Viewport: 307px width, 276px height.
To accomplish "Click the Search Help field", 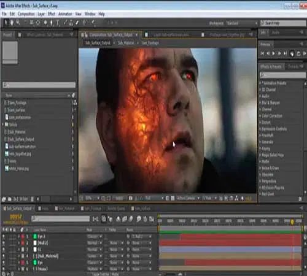I will tap(283, 23).
